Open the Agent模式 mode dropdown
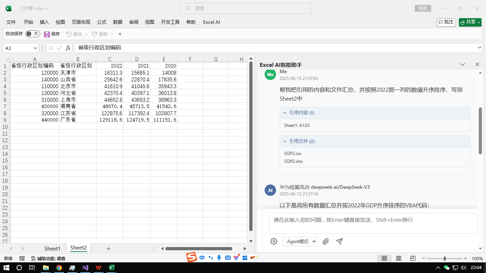The width and height of the screenshot is (488, 273). click(x=300, y=241)
